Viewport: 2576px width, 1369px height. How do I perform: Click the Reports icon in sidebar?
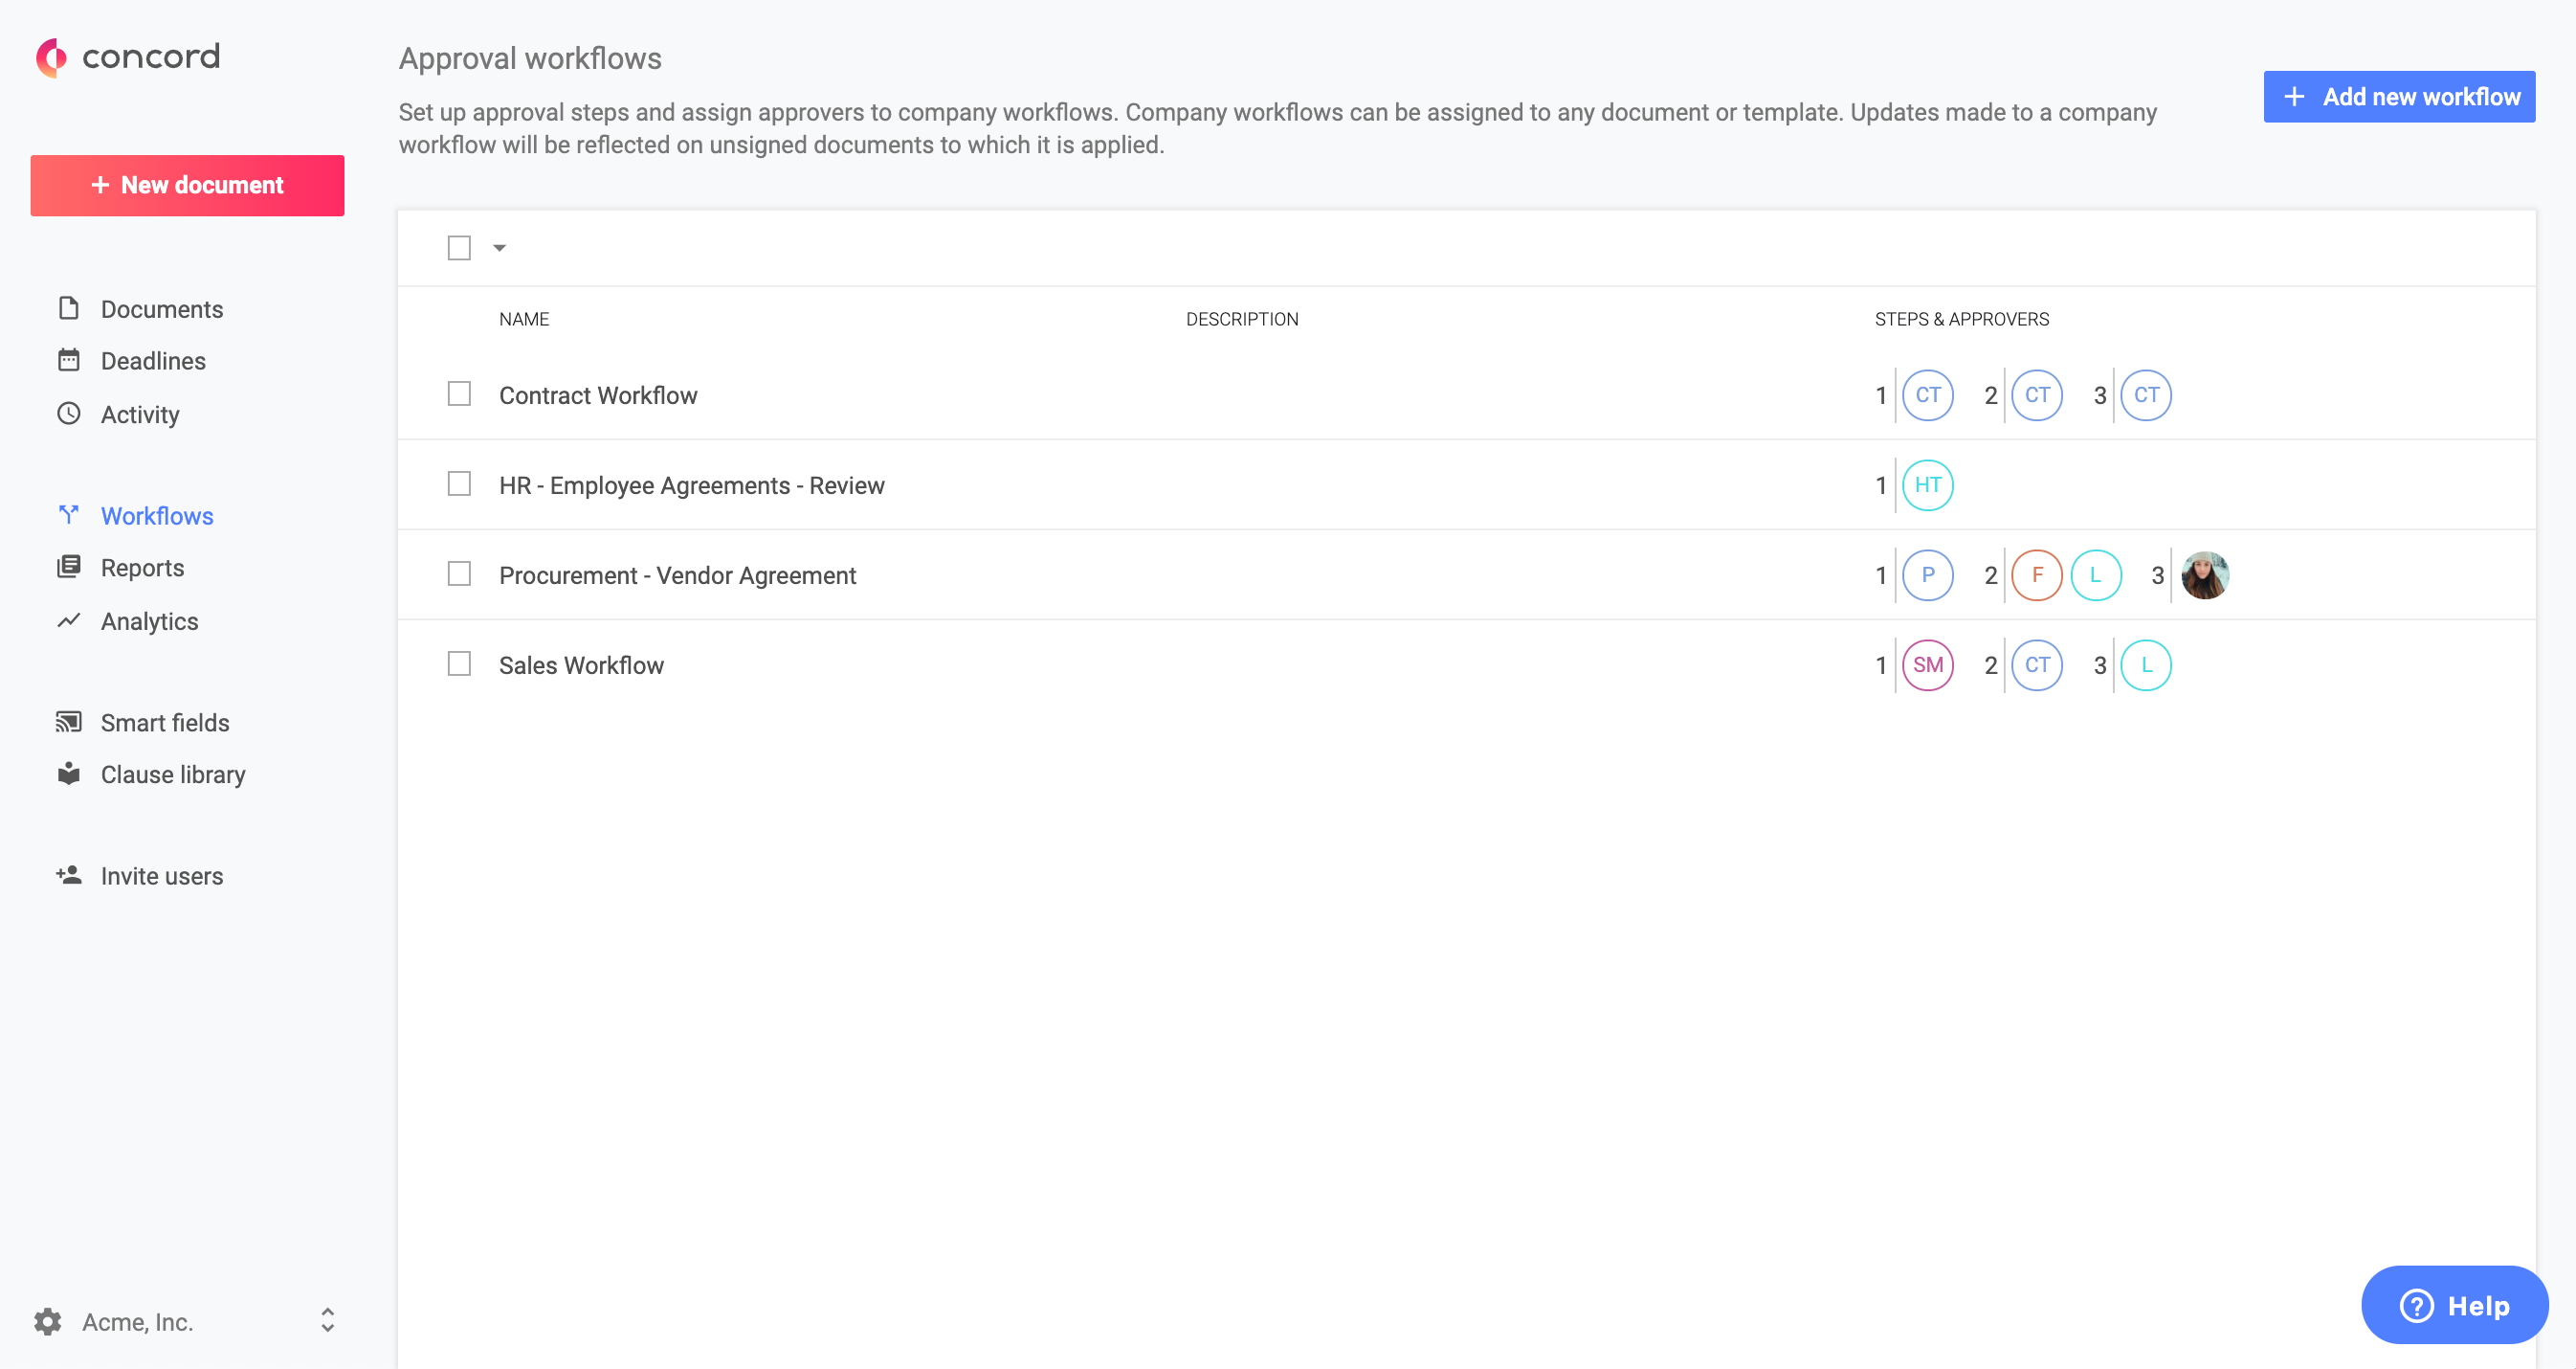[68, 568]
